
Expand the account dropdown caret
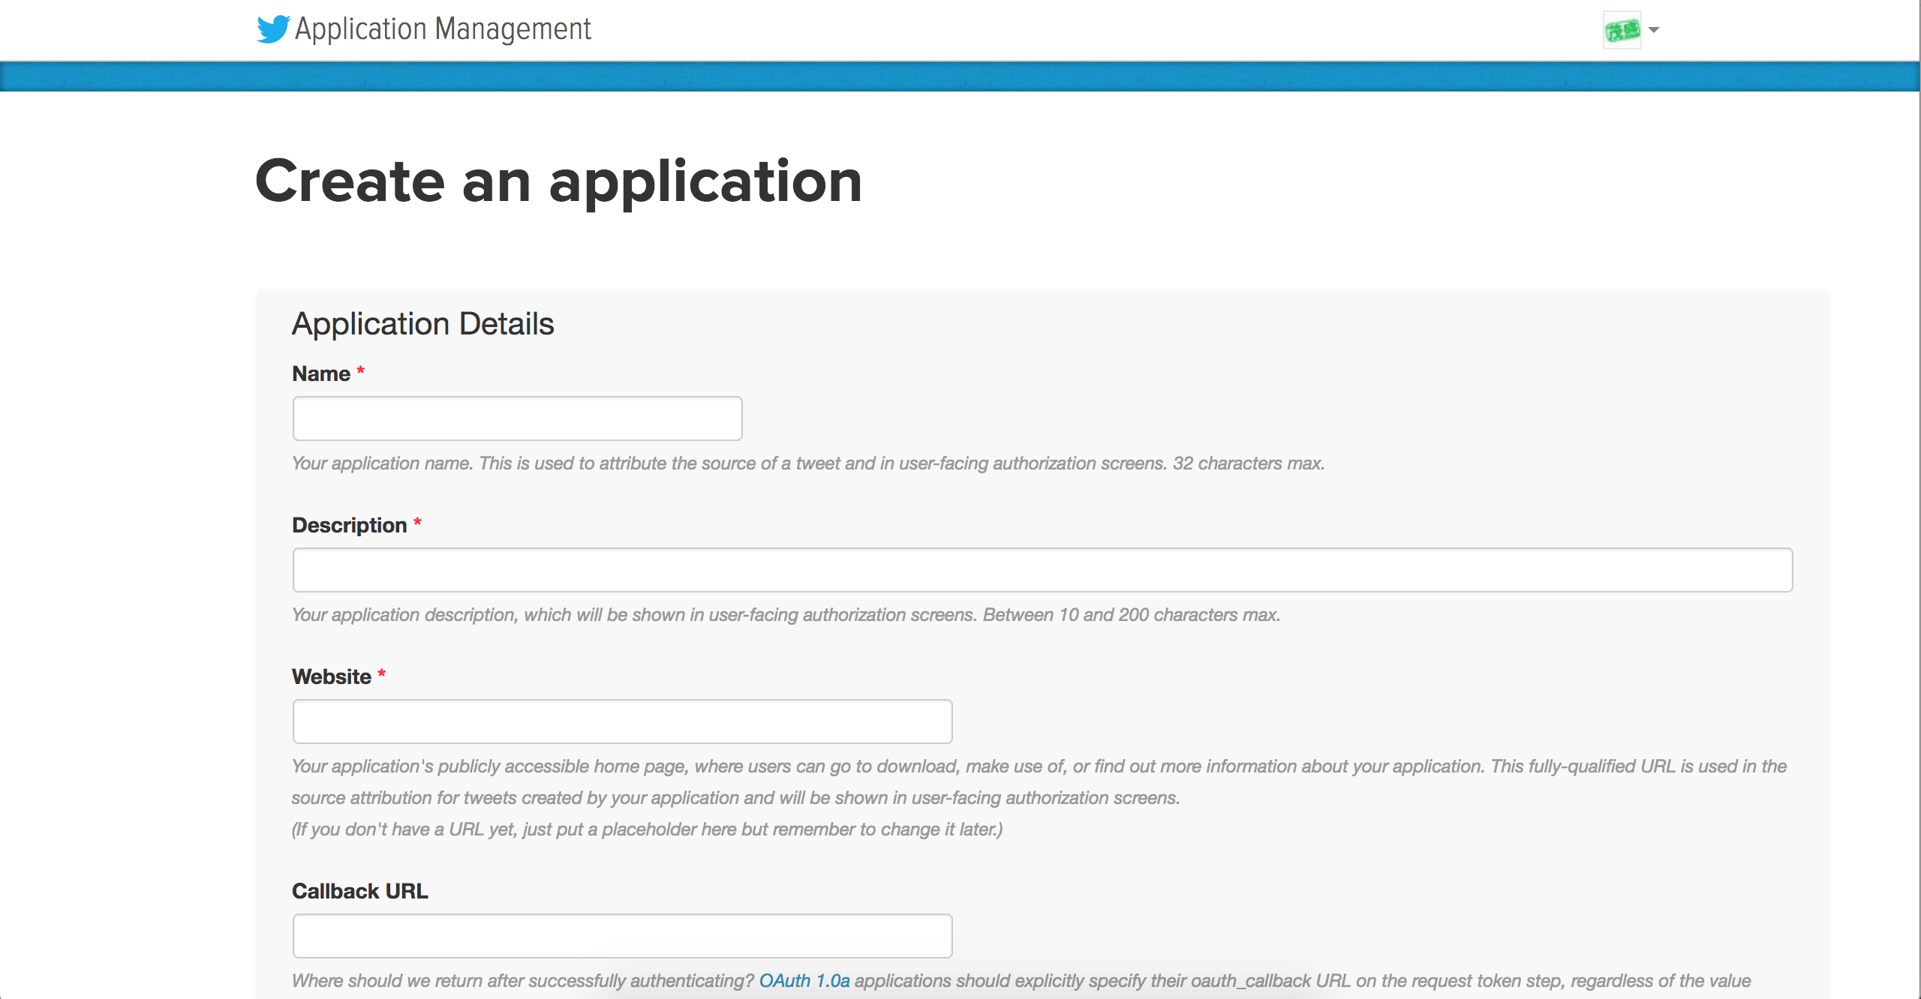point(1654,30)
